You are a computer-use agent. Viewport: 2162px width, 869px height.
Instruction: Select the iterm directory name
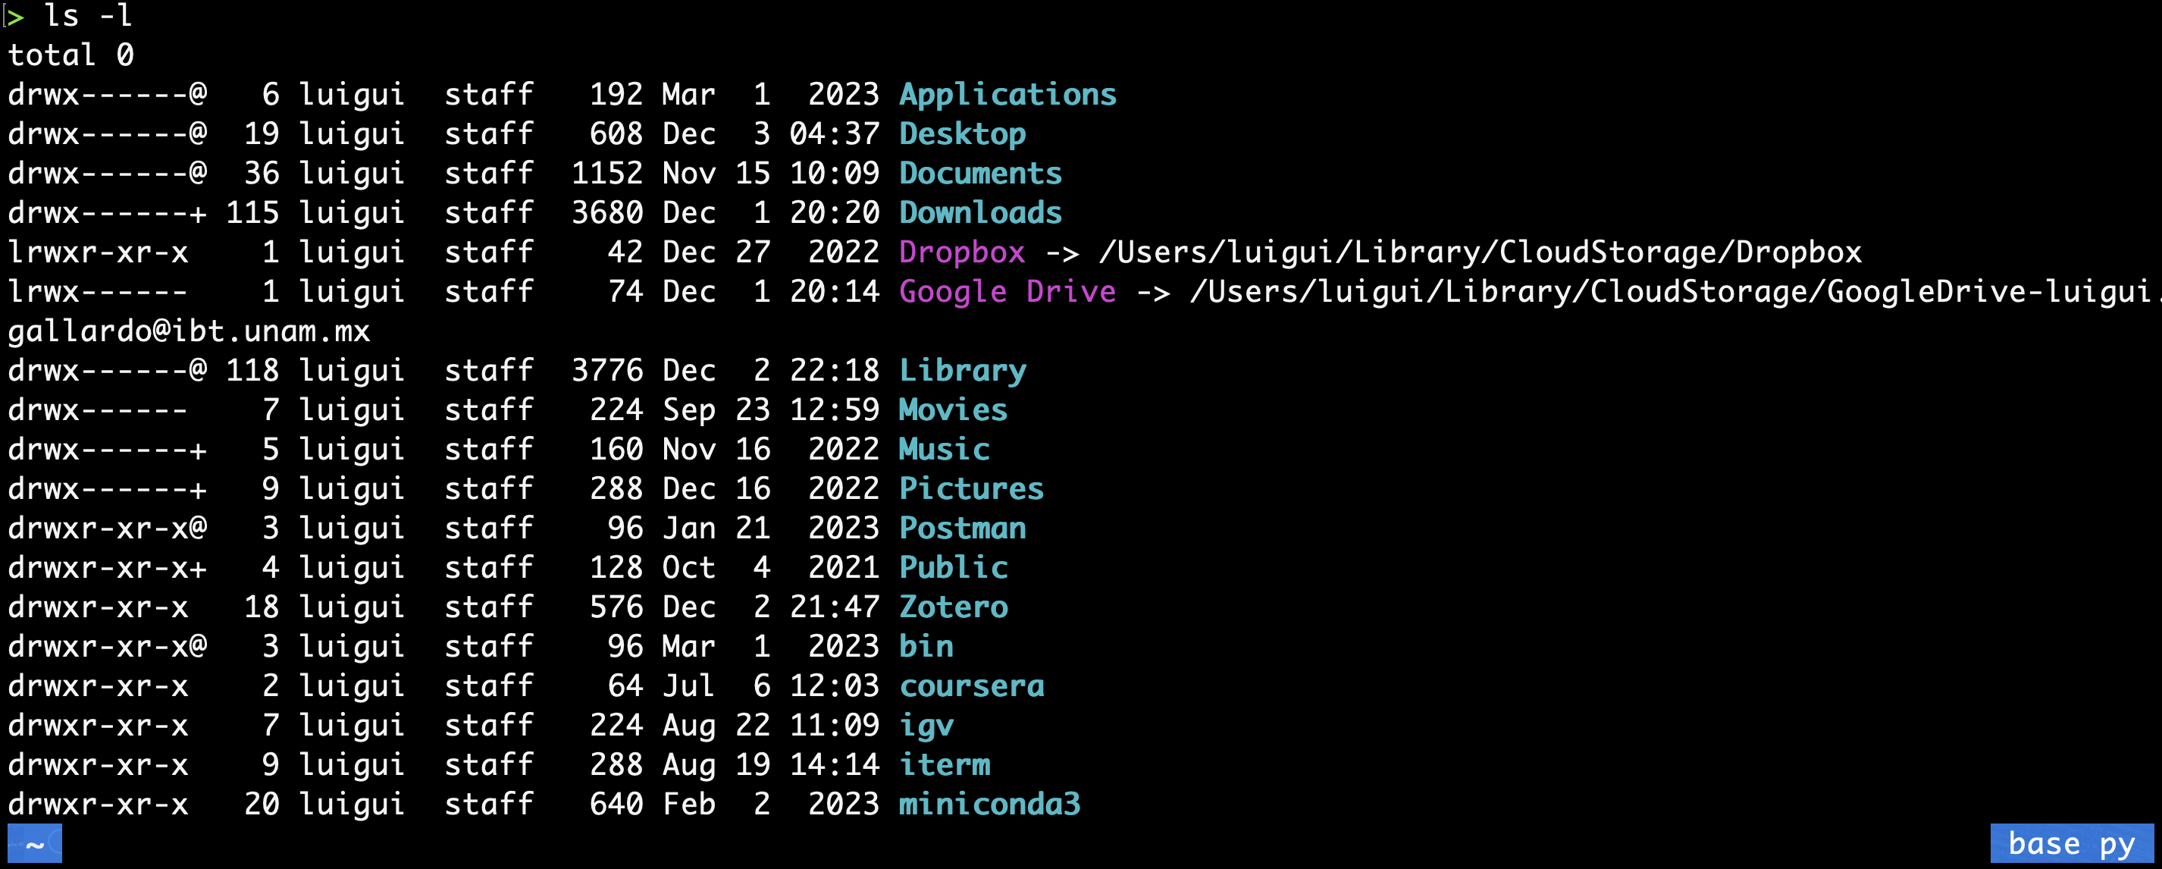[945, 765]
